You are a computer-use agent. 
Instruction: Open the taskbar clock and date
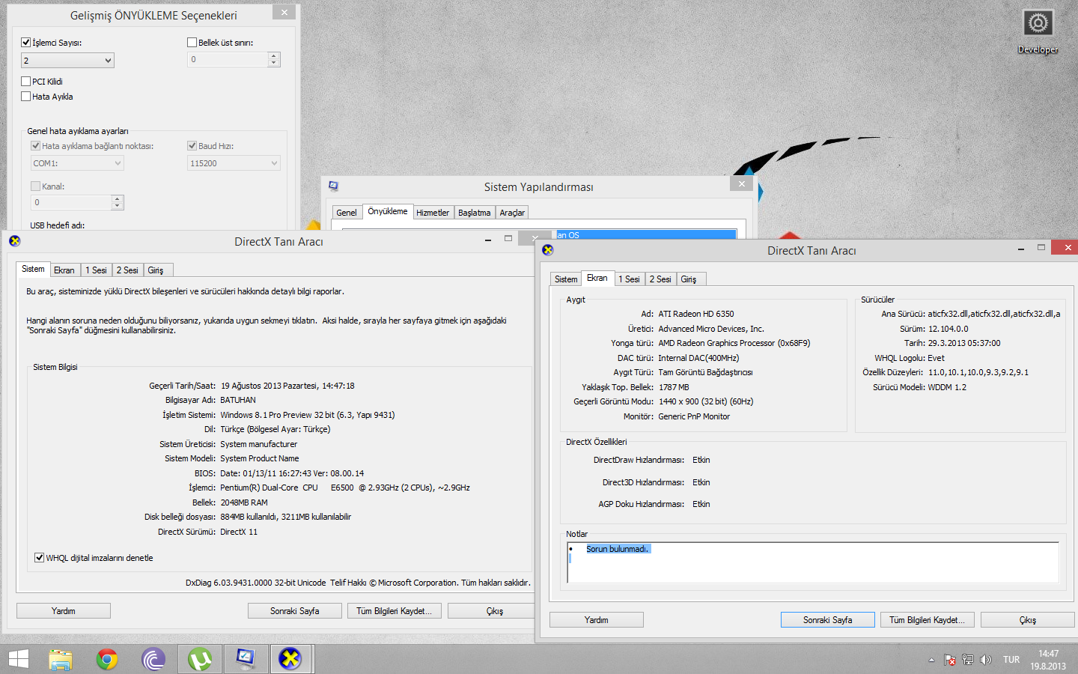tap(1048, 660)
